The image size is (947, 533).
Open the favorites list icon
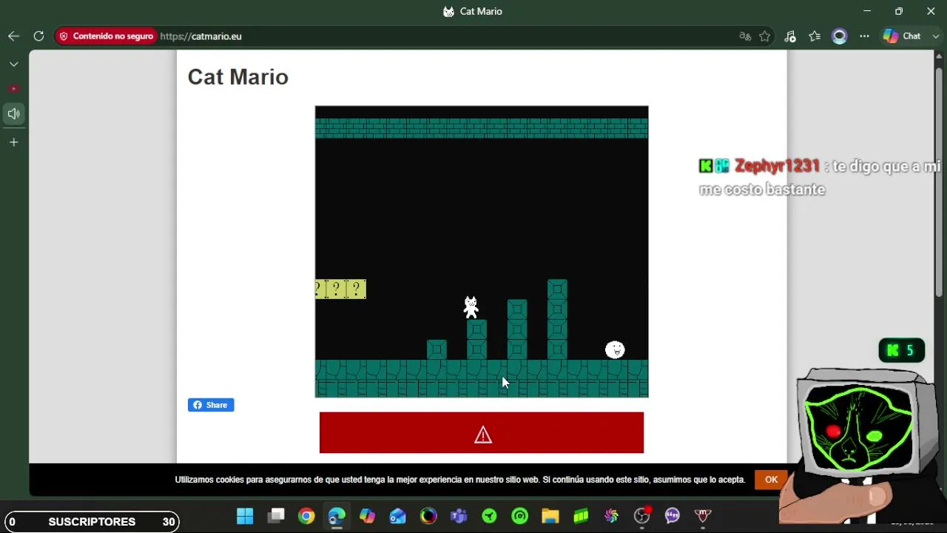[x=815, y=36]
